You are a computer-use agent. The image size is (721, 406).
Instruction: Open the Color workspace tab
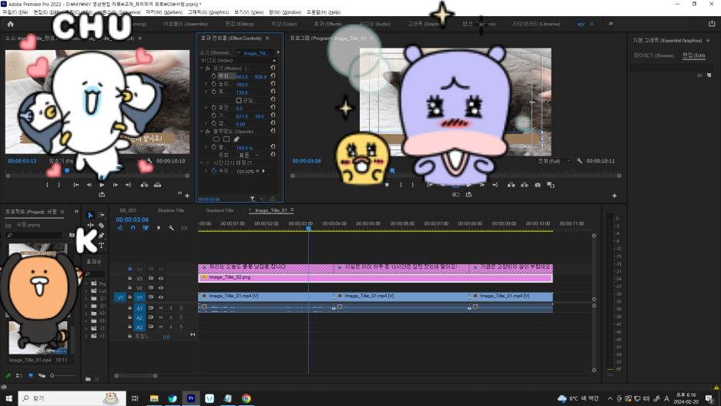(x=283, y=24)
